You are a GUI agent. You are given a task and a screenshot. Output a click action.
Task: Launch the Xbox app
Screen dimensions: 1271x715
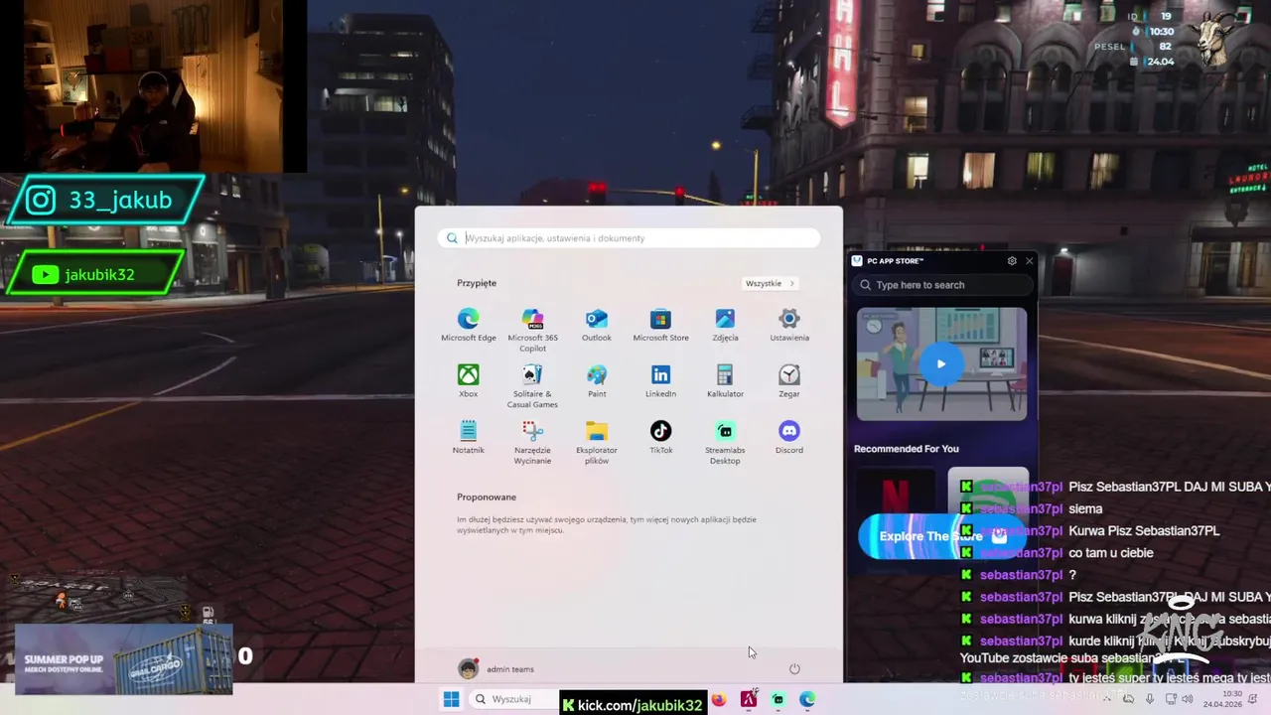pos(468,381)
